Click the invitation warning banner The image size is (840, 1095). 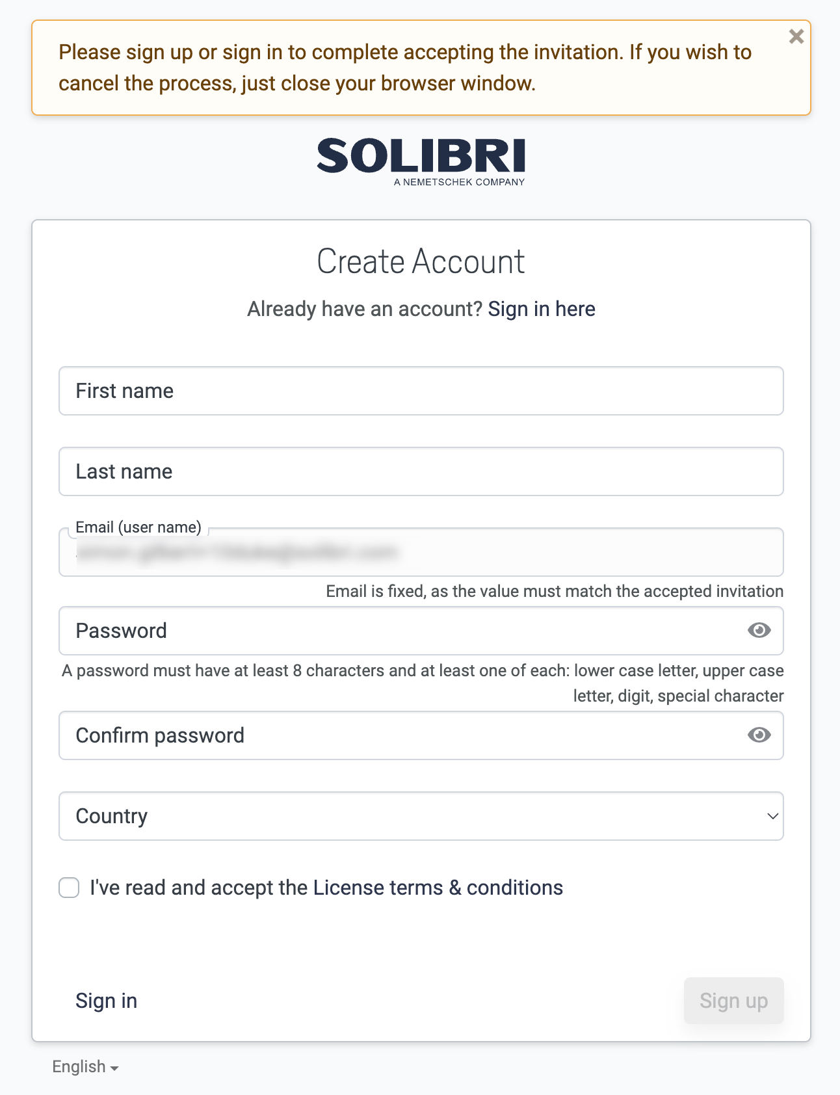coord(420,67)
